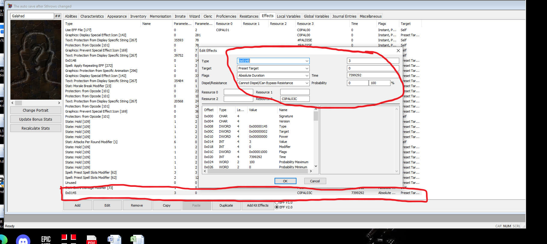Close the Edit Effects dialog with X
547x244 pixels.
pyautogui.click(x=398, y=51)
